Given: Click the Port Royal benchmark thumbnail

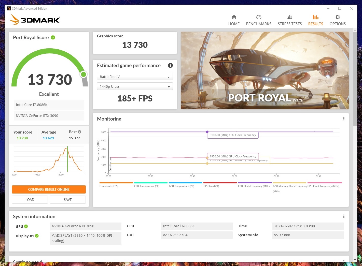Looking at the screenshot, I should coord(265,70).
